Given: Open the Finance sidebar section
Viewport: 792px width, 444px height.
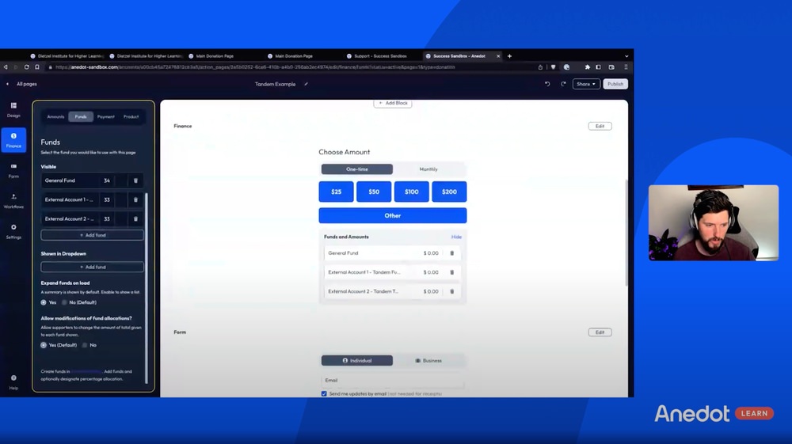Looking at the screenshot, I should 13,140.
